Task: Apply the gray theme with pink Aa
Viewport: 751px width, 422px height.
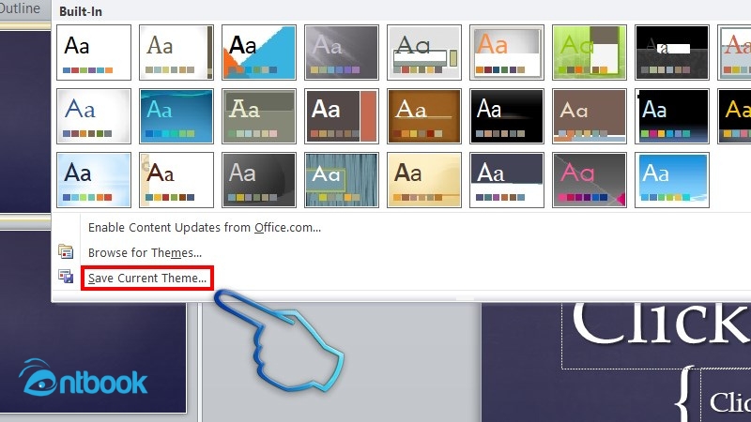Action: coord(590,180)
